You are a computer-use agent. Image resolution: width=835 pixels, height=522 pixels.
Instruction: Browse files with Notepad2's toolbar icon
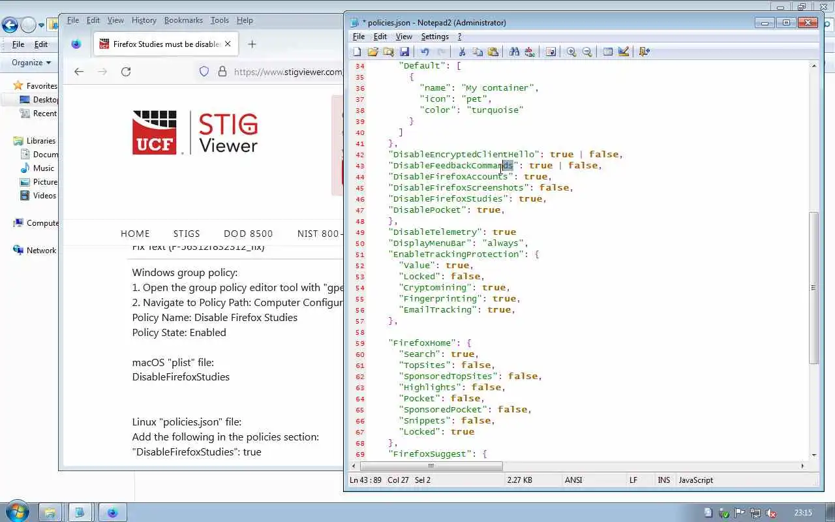coord(388,52)
